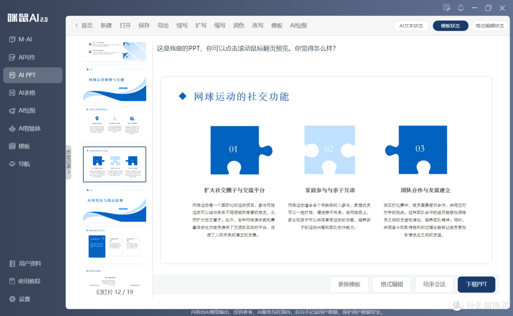Click 扩写 expand text
The width and height of the screenshot is (513, 316).
[201, 26]
